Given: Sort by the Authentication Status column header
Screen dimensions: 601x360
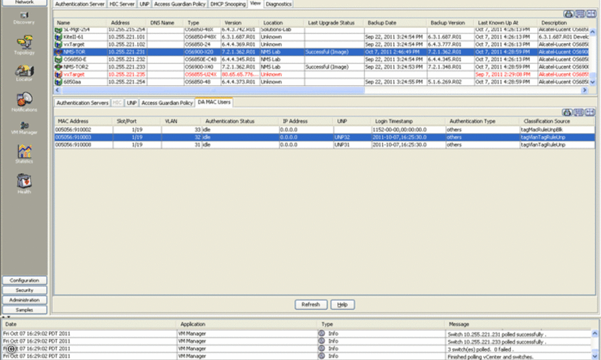Looking at the screenshot, I should pyautogui.click(x=240, y=121).
